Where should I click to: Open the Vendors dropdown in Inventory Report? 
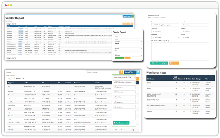click(x=165, y=25)
